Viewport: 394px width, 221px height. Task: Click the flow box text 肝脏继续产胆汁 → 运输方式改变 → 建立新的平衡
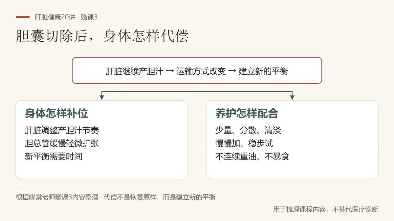click(197, 71)
